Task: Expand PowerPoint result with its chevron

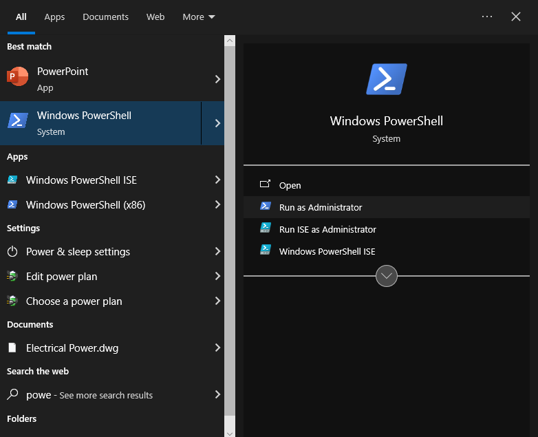Action: tap(217, 79)
